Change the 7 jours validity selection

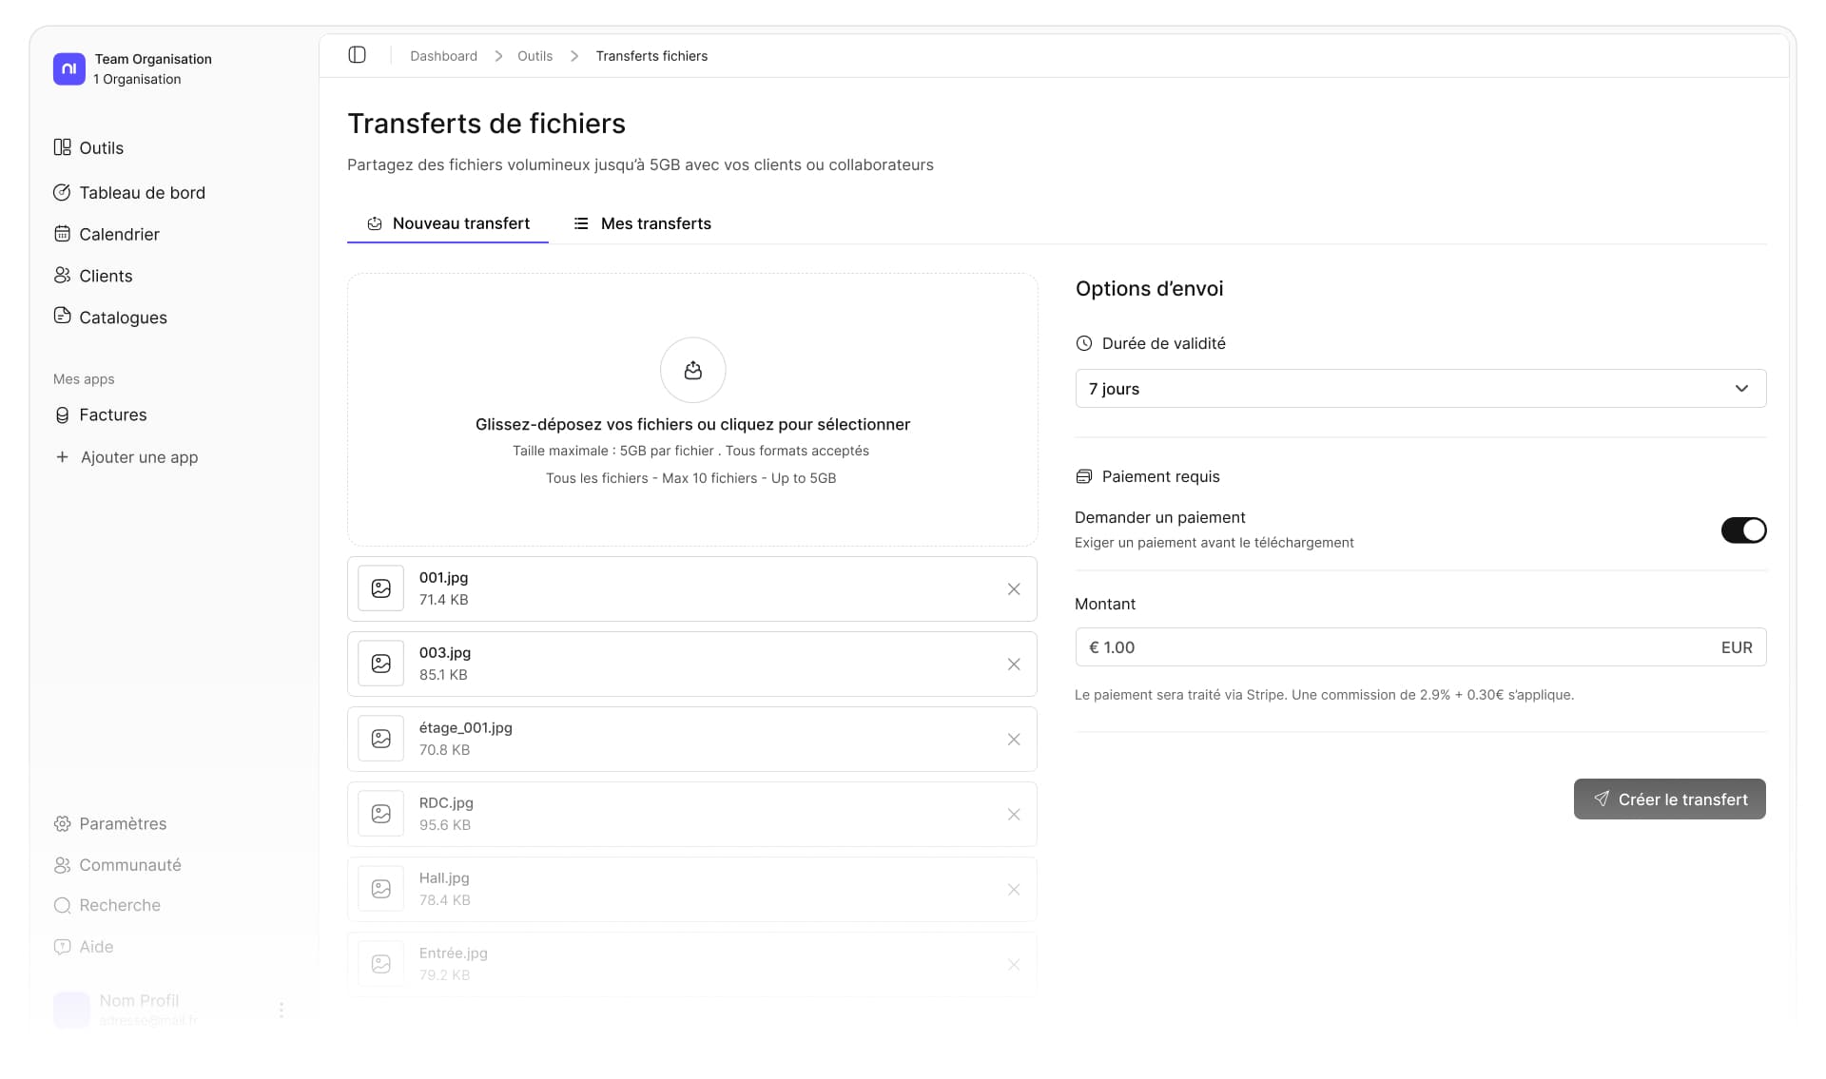click(x=1420, y=388)
